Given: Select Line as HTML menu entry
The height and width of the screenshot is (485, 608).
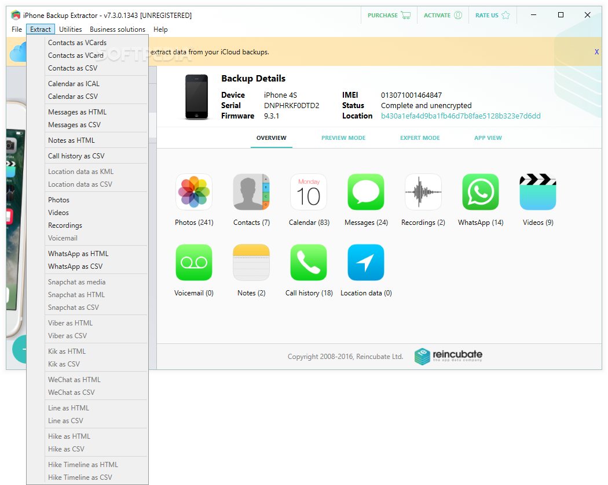Looking at the screenshot, I should (x=87, y=408).
